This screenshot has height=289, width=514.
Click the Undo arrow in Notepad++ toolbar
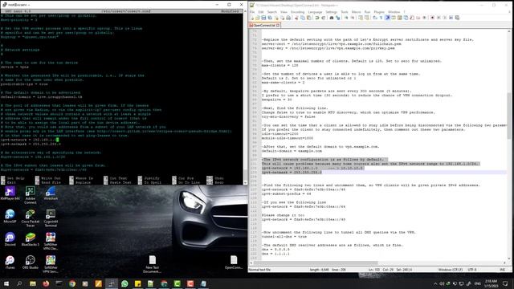click(x=316, y=18)
